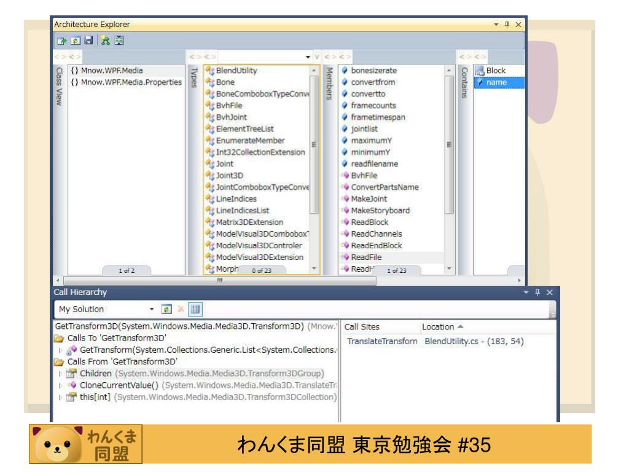Open the Types column filter dropdown
The image size is (629, 472).
(308, 57)
